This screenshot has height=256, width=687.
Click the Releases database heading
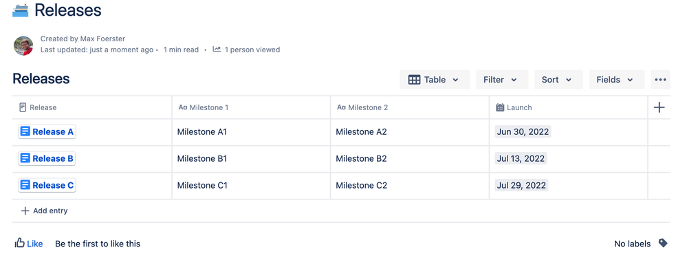tap(41, 79)
